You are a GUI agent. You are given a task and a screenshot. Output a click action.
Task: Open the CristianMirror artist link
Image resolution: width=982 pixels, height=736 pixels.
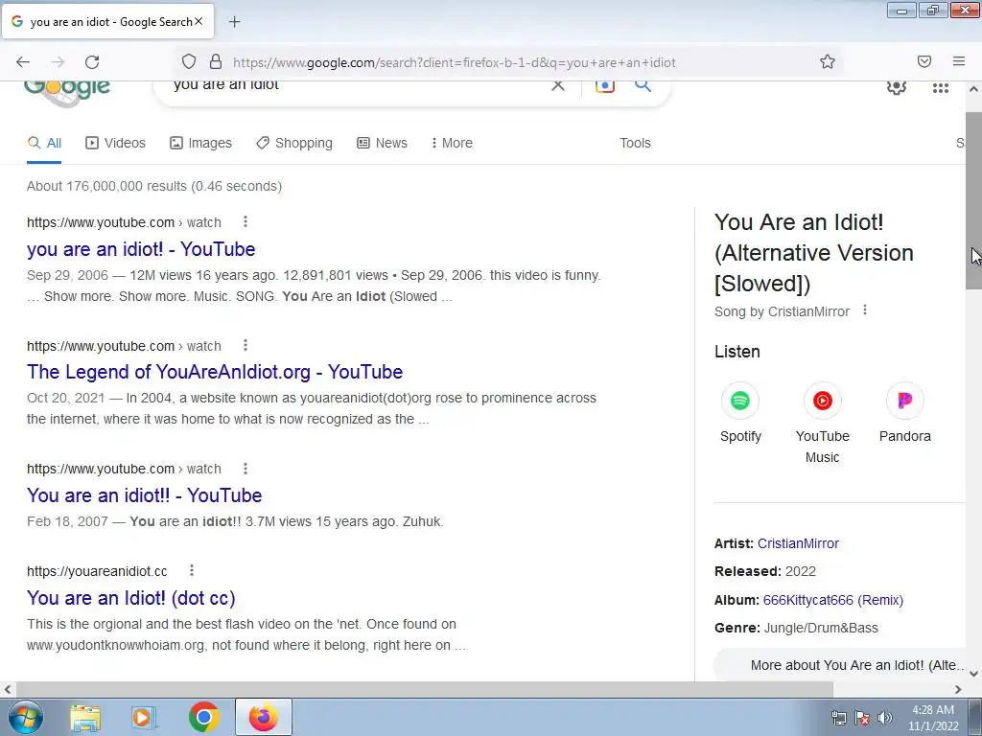point(798,543)
